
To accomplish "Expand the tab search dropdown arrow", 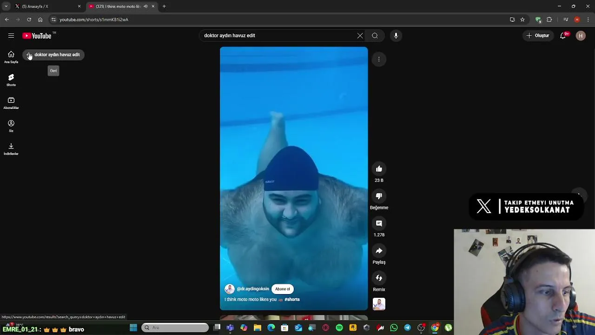I will pyautogui.click(x=6, y=7).
